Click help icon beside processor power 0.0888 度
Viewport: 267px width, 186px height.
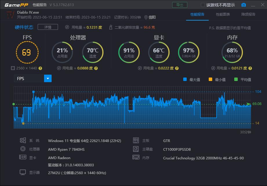(x=96, y=68)
